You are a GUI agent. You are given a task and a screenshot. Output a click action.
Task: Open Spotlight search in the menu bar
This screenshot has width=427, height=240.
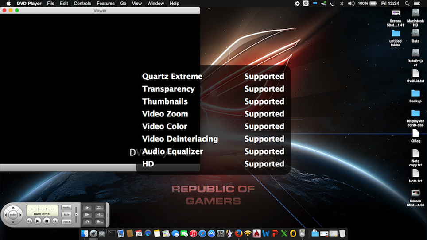(407, 4)
